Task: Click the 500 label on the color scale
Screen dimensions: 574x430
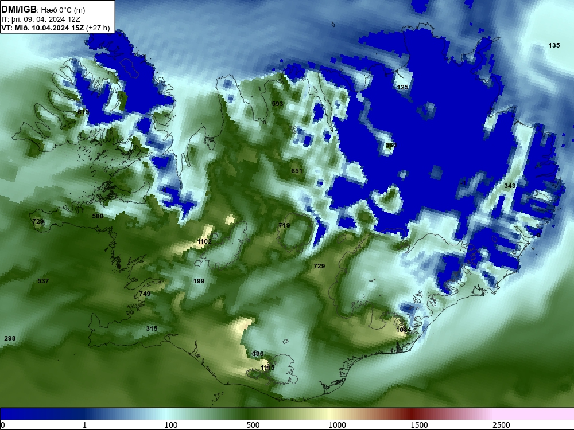Action: (253, 425)
